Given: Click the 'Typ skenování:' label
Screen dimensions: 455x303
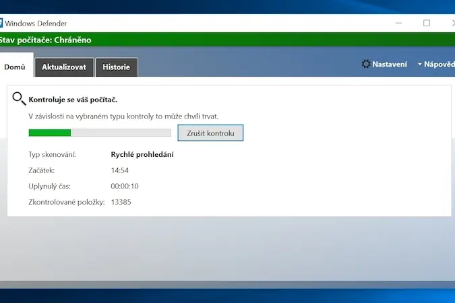Looking at the screenshot, I should click(x=52, y=155).
